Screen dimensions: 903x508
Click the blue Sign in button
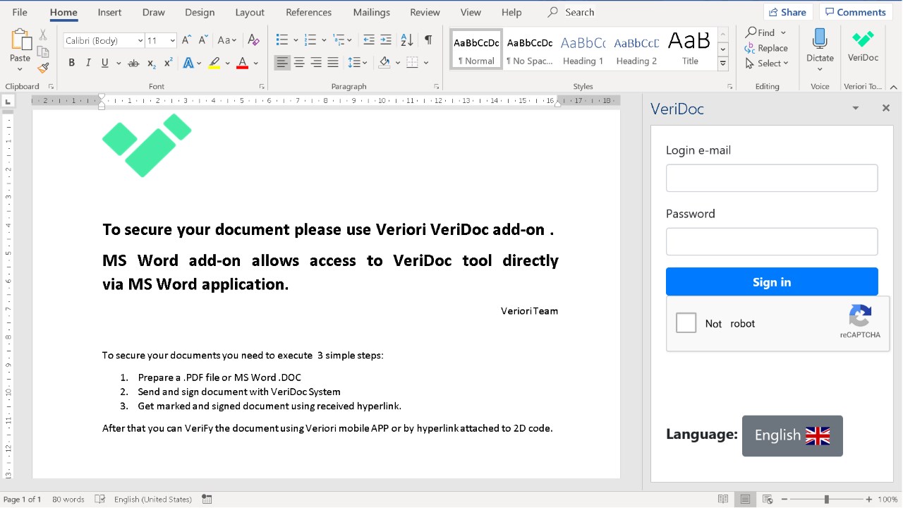[x=772, y=282]
